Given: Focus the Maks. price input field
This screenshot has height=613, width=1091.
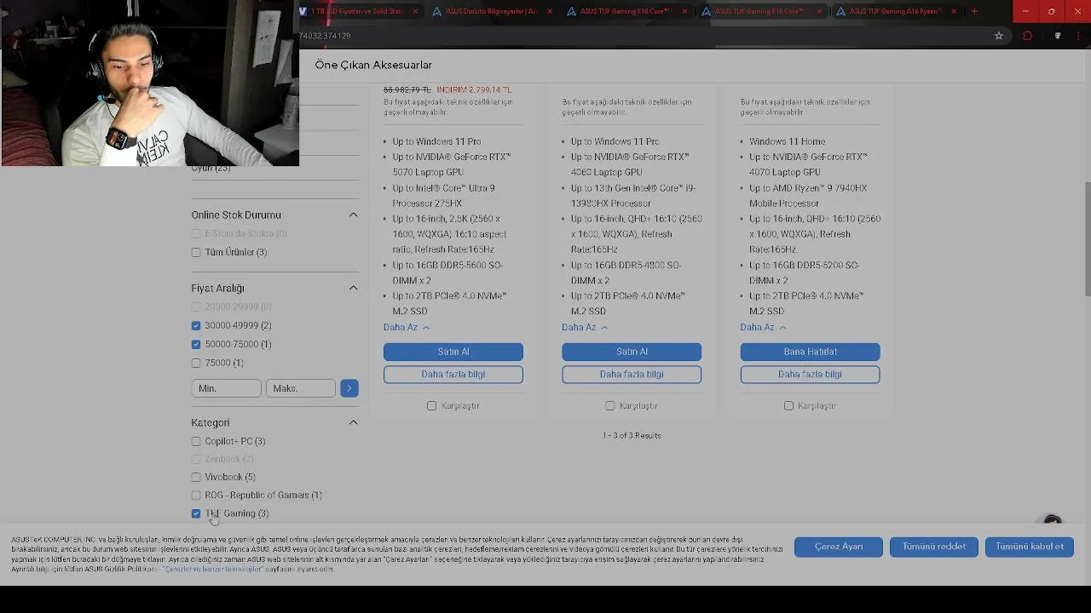Looking at the screenshot, I should (301, 388).
